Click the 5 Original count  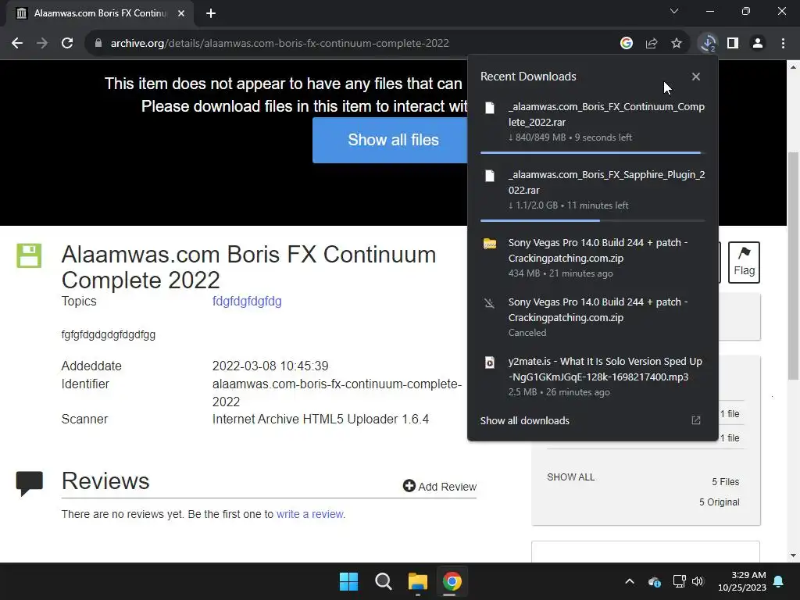(719, 502)
